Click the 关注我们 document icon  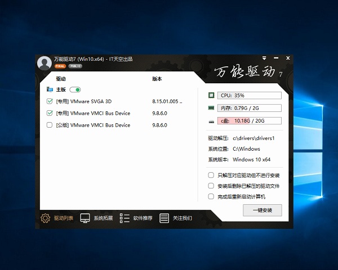[164, 218]
